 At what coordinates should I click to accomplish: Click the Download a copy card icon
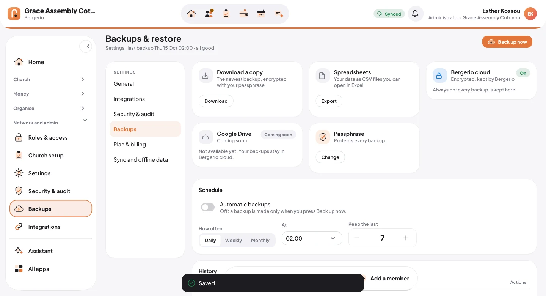(206, 76)
